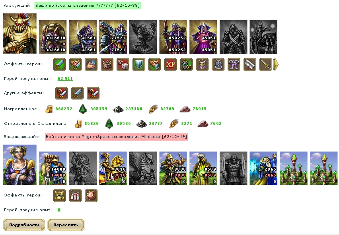Click the ice mage unit with 2065 troops
This screenshot has width=339, height=235.
click(x=263, y=168)
